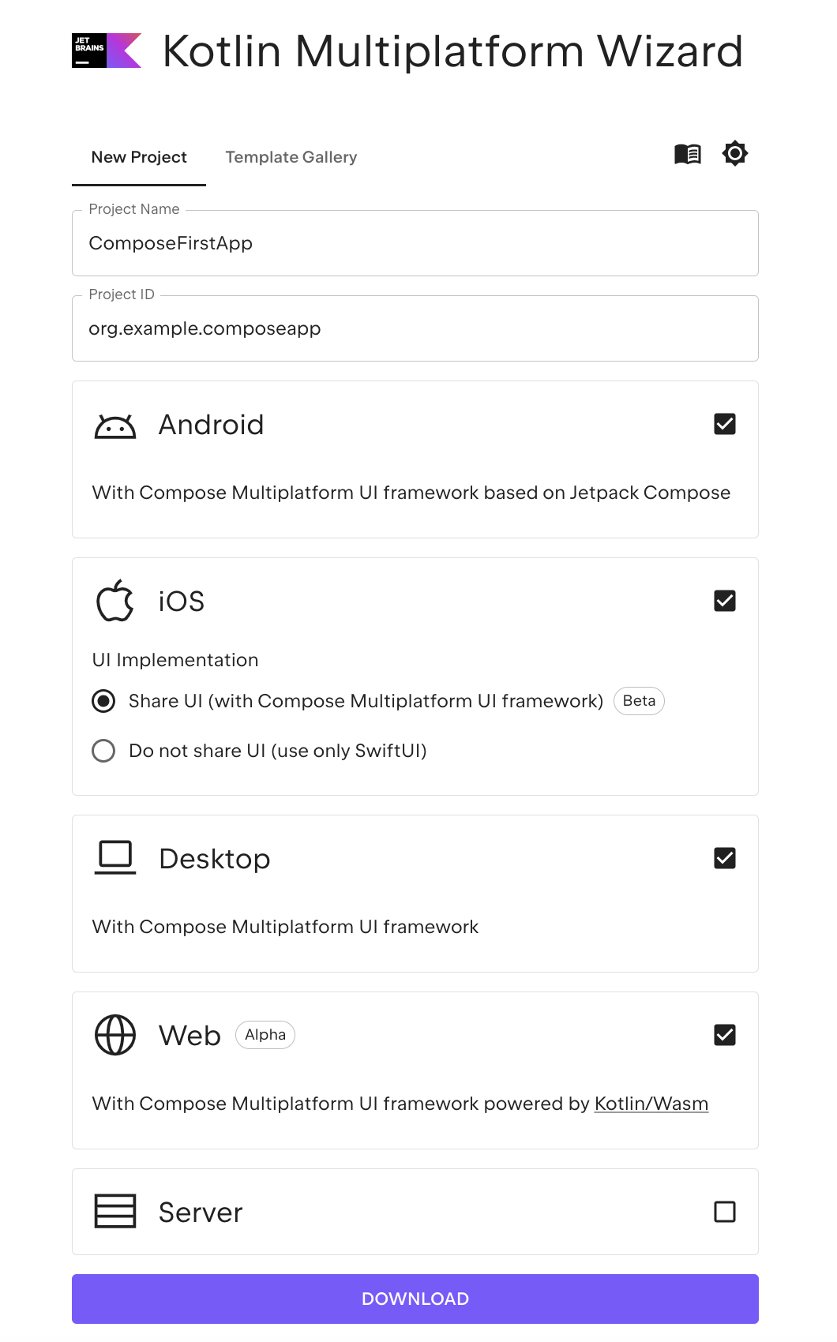
Task: Open the settings gear icon
Action: [734, 153]
